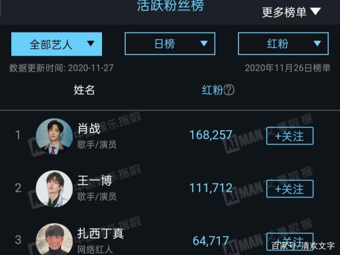Click the arrow icon in 全部艺人 filter
Image resolution: width=340 pixels, height=255 pixels.
pyautogui.click(x=91, y=44)
